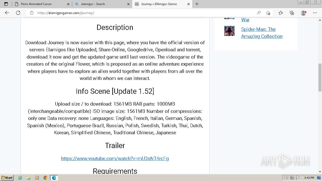Click the page vertical scrollbar thumb
Viewport: 322px width, 181px height.
tap(320, 77)
